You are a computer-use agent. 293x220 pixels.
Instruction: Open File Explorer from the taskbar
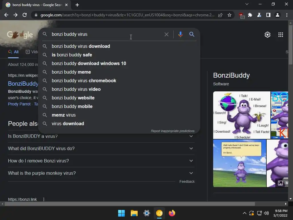coord(134,213)
